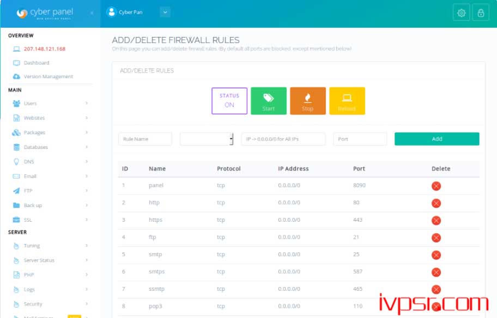
Task: Delete the ftp rule on port 21
Action: (x=436, y=238)
